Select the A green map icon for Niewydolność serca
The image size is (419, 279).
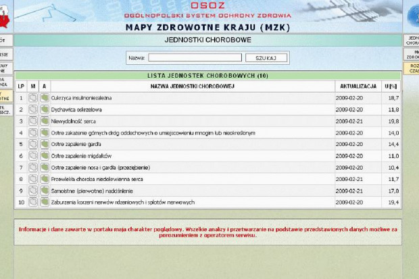click(x=45, y=121)
